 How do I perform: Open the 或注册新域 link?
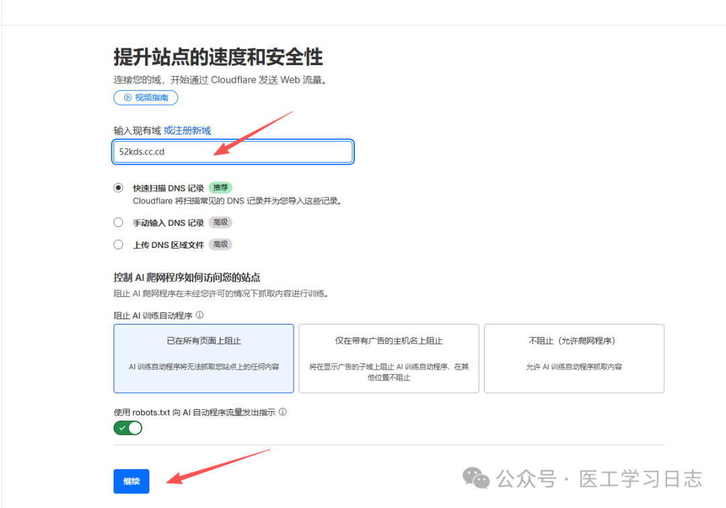186,130
